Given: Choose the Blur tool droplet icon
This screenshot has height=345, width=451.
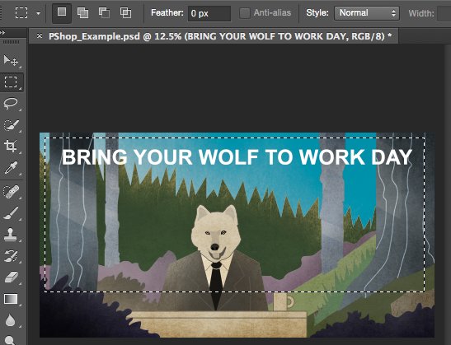Looking at the screenshot, I should (x=11, y=320).
